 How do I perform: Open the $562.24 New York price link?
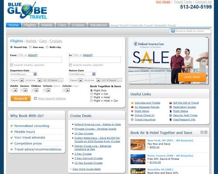(154, 147)
